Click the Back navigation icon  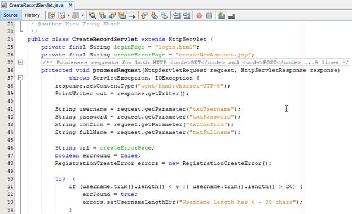click(x=61, y=15)
